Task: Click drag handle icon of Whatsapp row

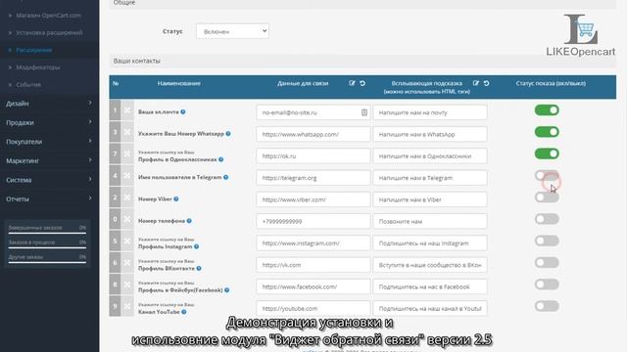Action: (x=127, y=132)
